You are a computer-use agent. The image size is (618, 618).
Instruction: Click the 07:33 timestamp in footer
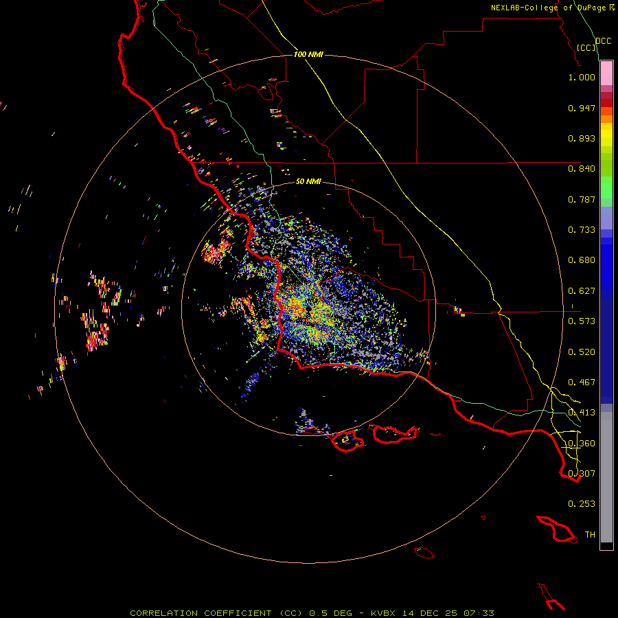[x=479, y=613]
